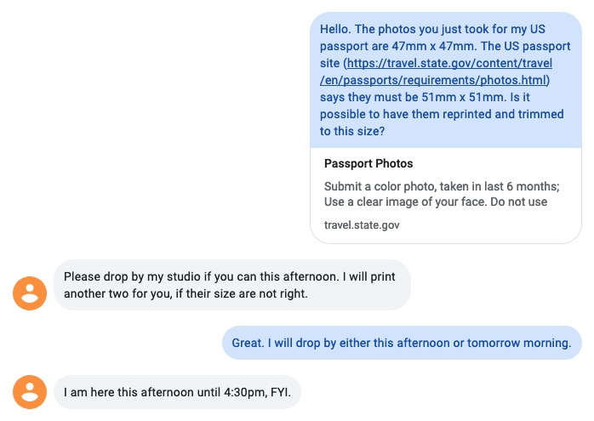Open the /en/passports/requirements/photos.html link line
Image resolution: width=594 pixels, height=421 pixels.
tap(435, 80)
